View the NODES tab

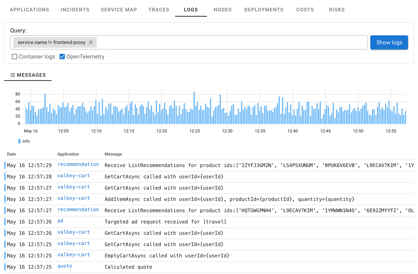pos(222,10)
